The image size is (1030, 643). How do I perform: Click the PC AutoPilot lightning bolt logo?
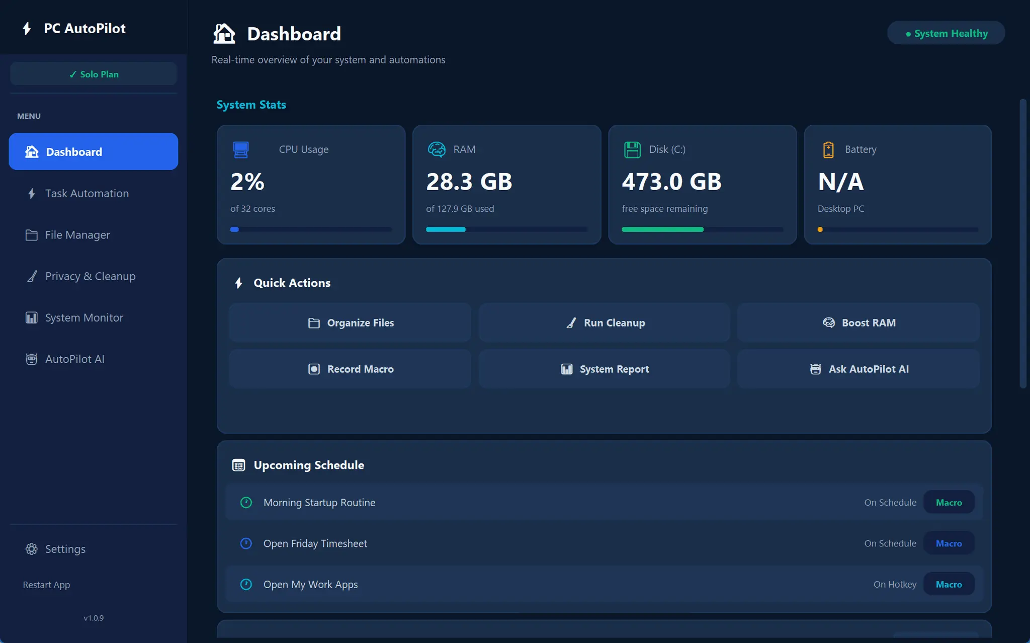point(27,29)
